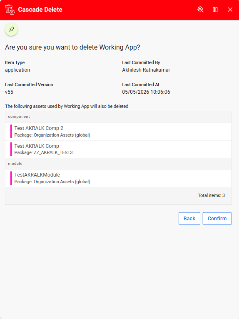Click the 05/05/2026 10:06:06 timestamp

point(146,92)
